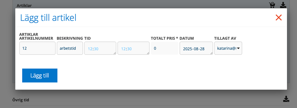Click the Övrig tid section heading
The height and width of the screenshot is (108, 297).
click(x=21, y=100)
